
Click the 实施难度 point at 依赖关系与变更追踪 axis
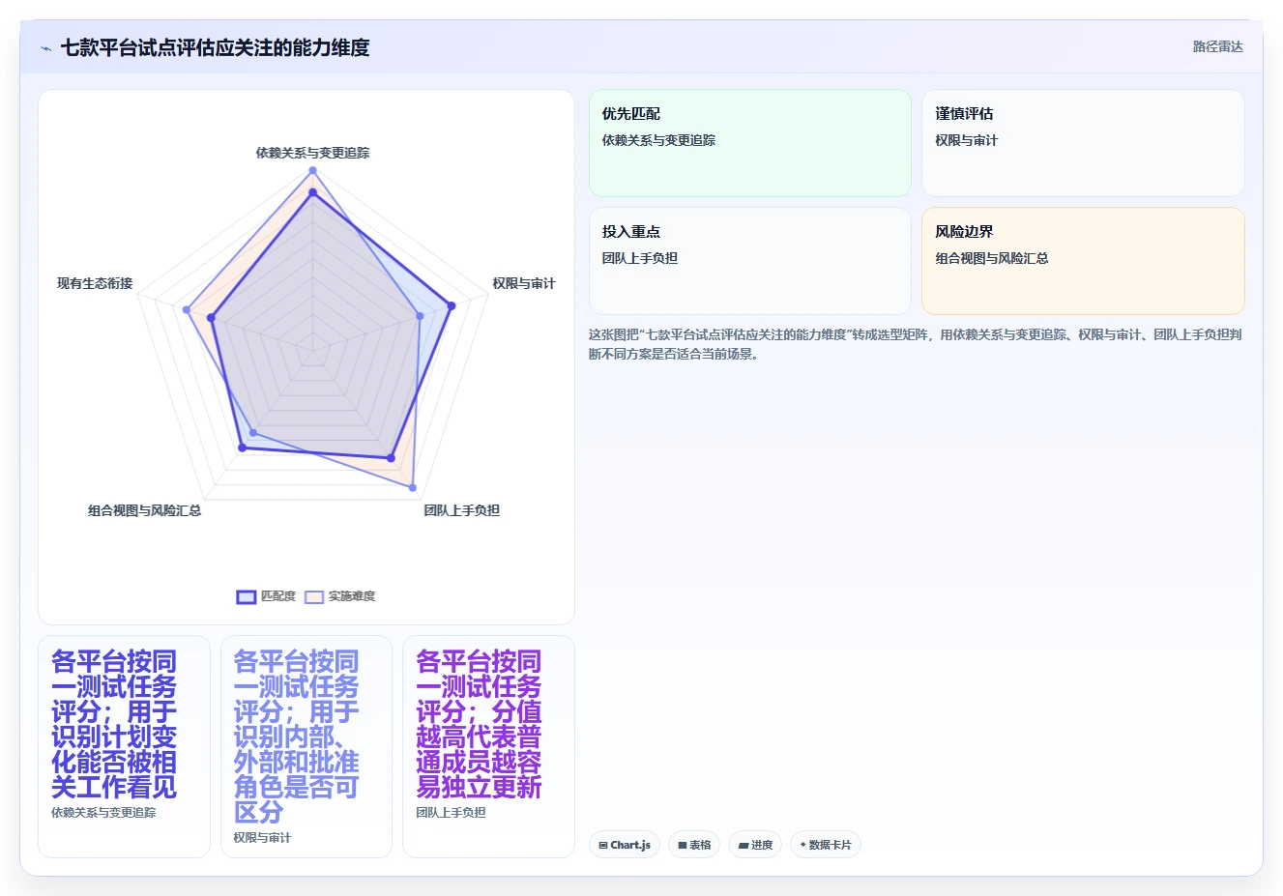coord(312,170)
